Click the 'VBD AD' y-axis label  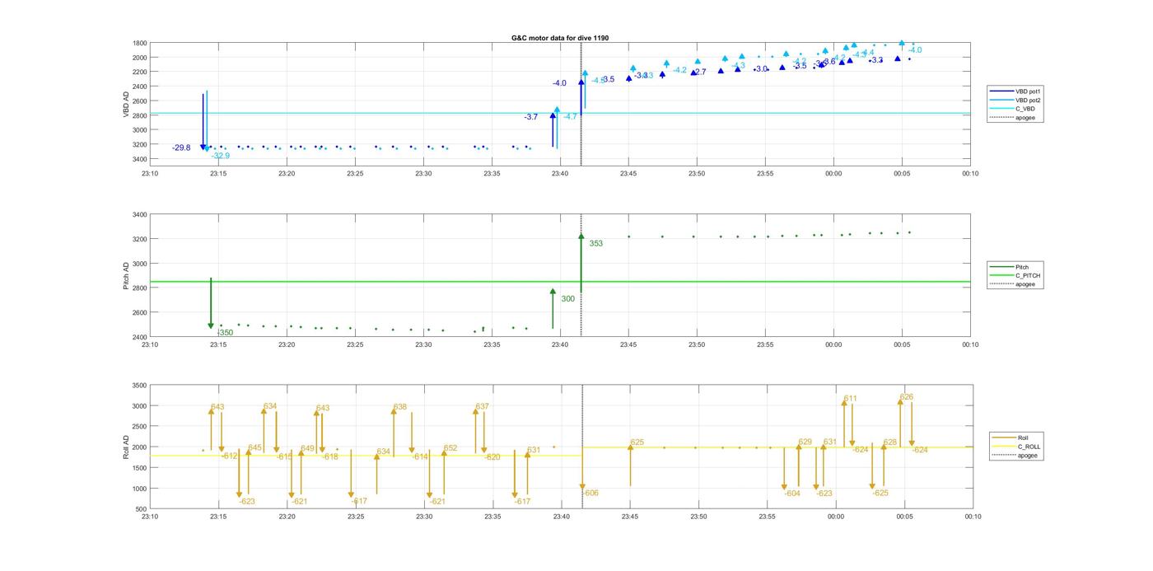(126, 104)
